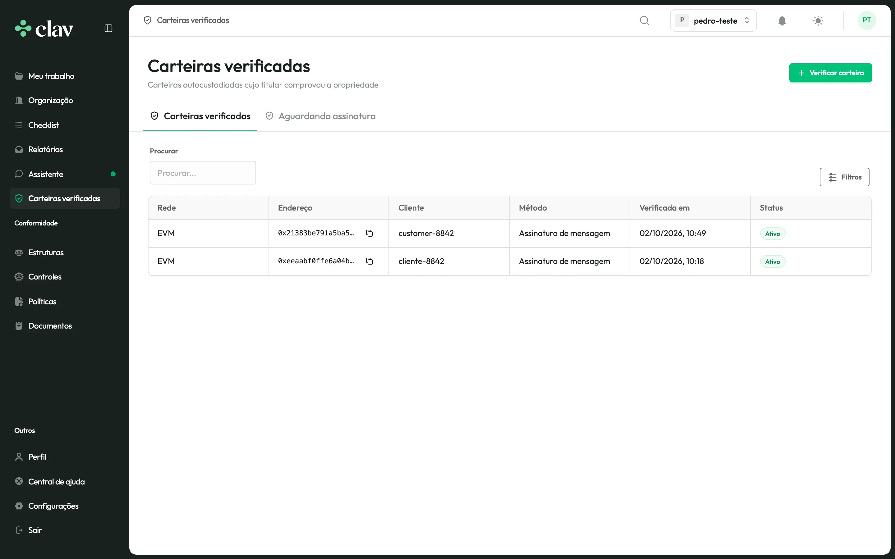Image resolution: width=895 pixels, height=559 pixels.
Task: Open the pedro-teste organization switcher
Action: pos(713,21)
